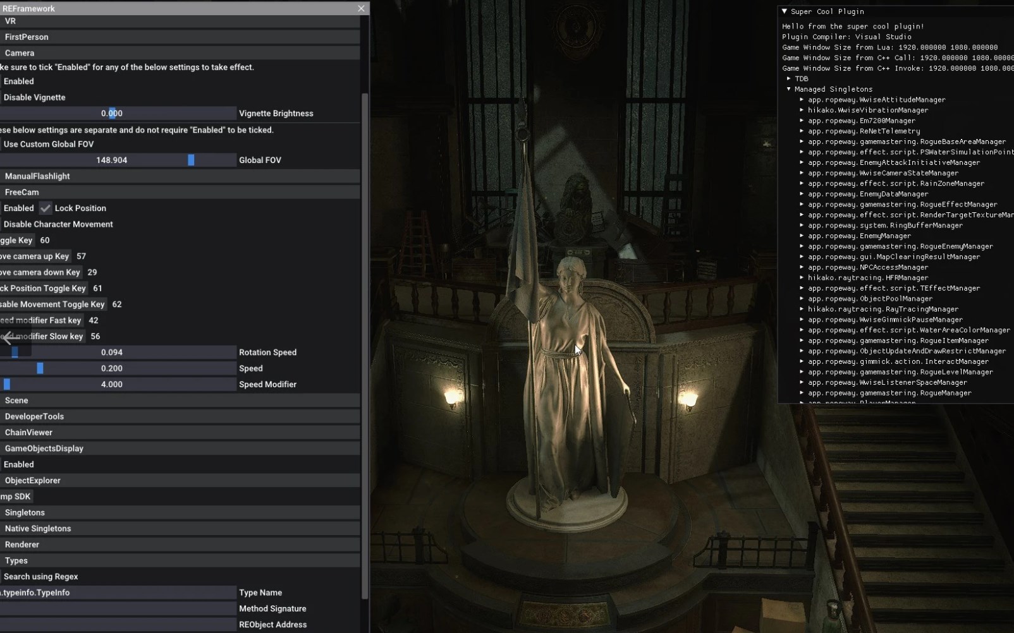
Task: Expand hikako.raytracing.RayTracingManager node
Action: point(802,309)
